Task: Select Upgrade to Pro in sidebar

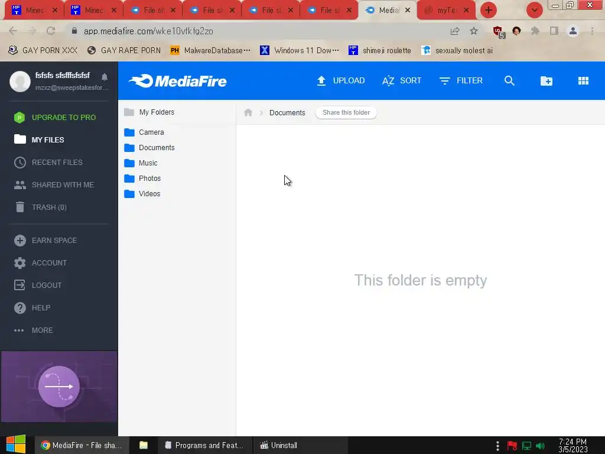Action: 55,118
